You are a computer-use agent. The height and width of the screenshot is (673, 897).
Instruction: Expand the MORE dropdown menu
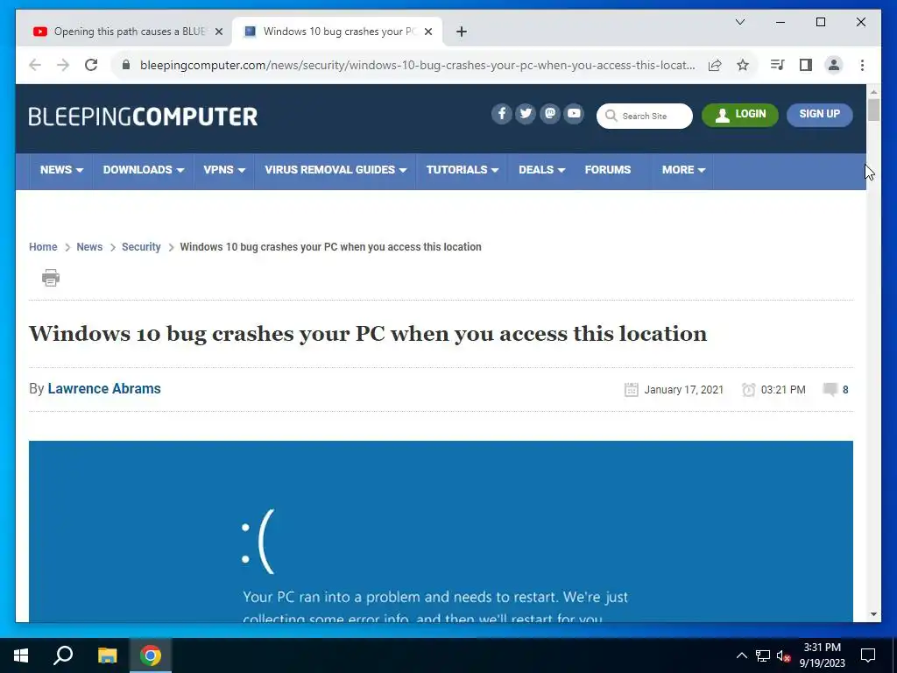click(x=683, y=170)
